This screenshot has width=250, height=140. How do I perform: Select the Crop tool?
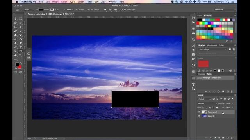[16, 27]
